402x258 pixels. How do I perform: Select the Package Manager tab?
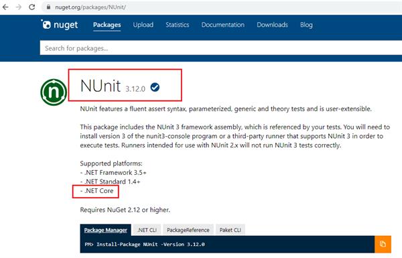click(x=106, y=230)
